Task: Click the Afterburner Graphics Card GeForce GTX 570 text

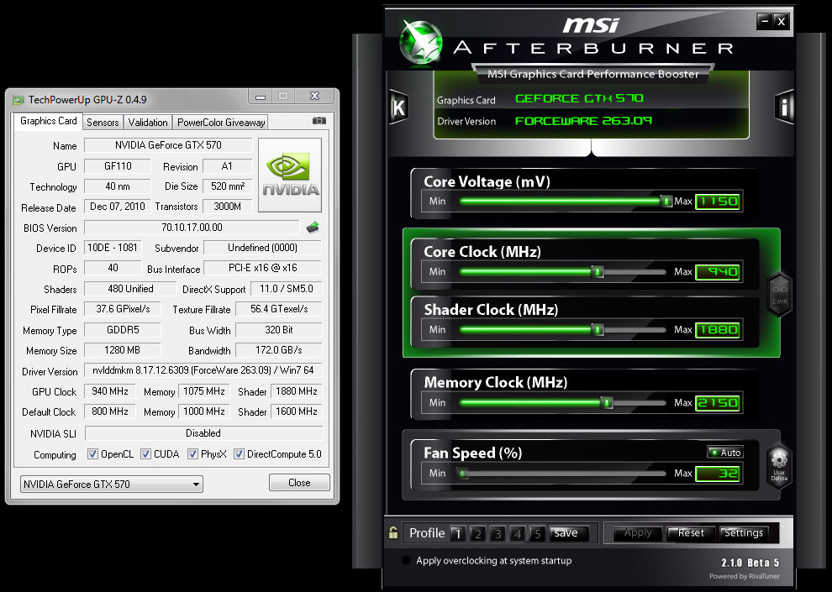Action: point(579,98)
